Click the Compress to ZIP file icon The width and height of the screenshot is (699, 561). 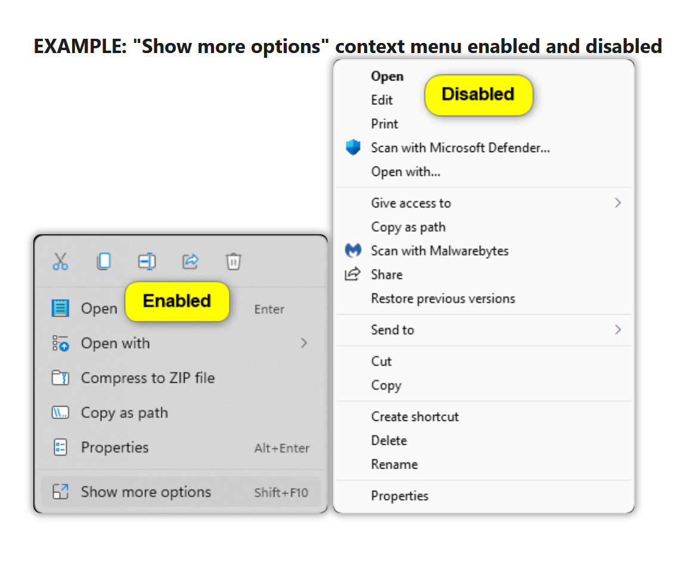tap(60, 378)
